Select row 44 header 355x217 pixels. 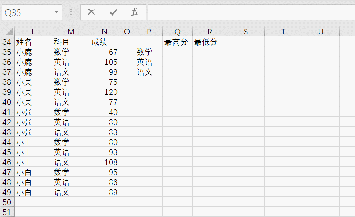pyautogui.click(x=7, y=142)
